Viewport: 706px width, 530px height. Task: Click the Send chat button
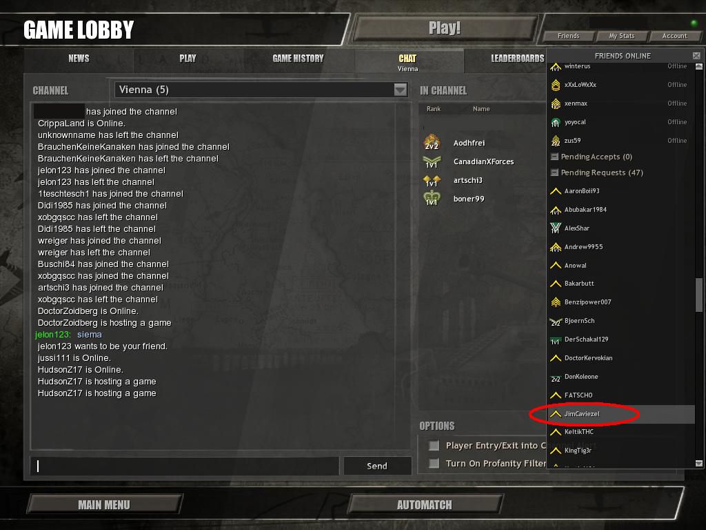(x=377, y=466)
